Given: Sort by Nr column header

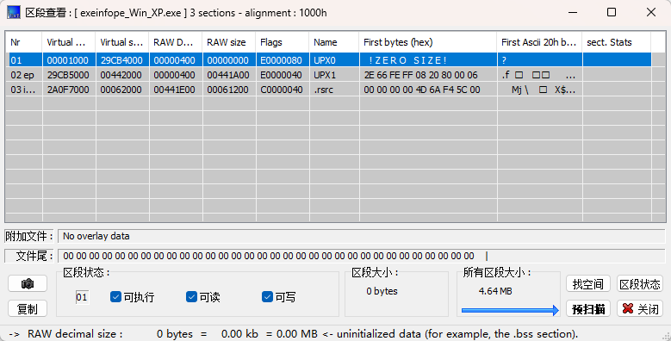Looking at the screenshot, I should tap(23, 42).
